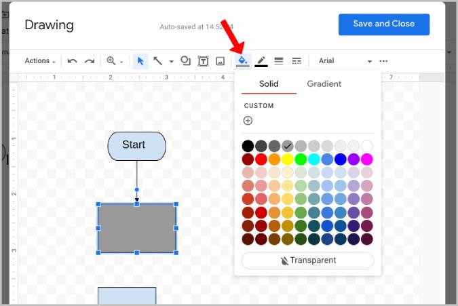The width and height of the screenshot is (458, 306).
Task: Open the Border dash icon
Action: [297, 61]
